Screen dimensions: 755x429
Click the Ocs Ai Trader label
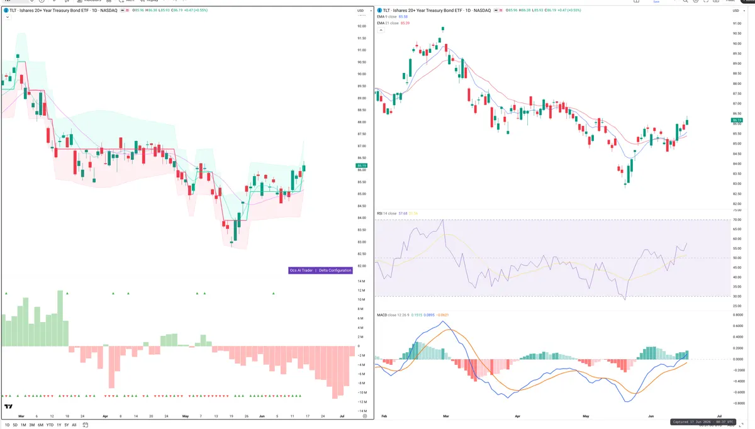(x=301, y=270)
